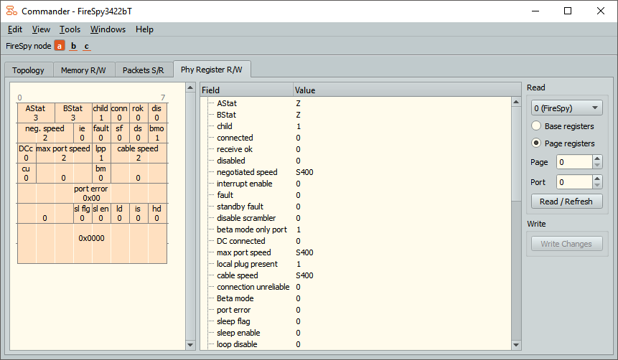Image resolution: width=618 pixels, height=360 pixels.
Task: Select FireSpy node b
Action: (73, 46)
